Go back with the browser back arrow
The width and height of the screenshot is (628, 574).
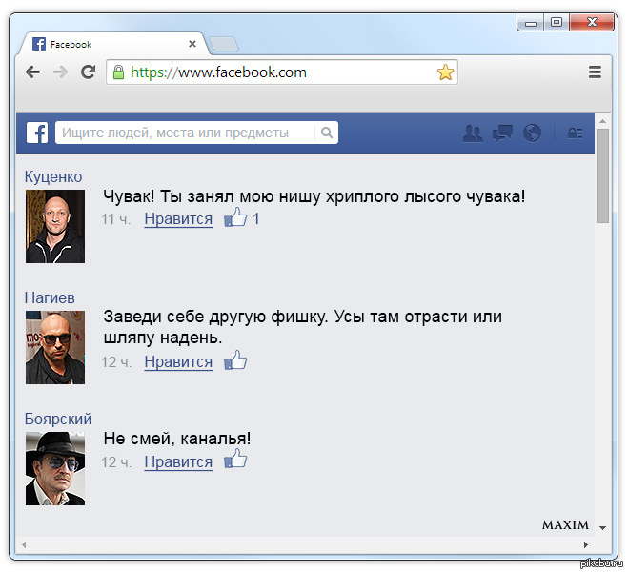(32, 72)
